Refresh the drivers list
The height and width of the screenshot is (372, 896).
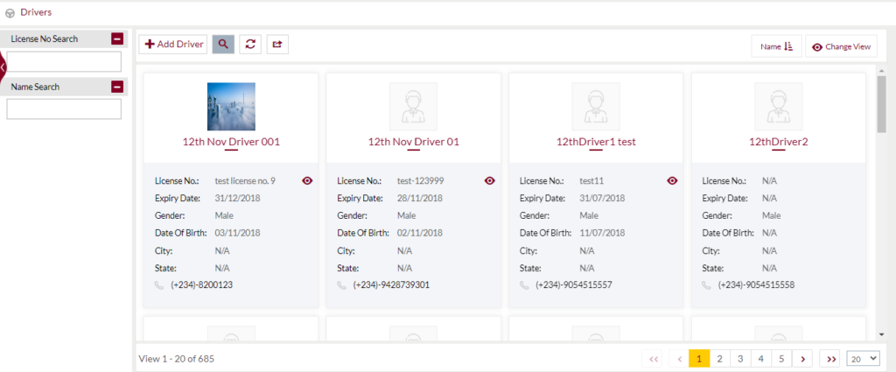point(250,44)
